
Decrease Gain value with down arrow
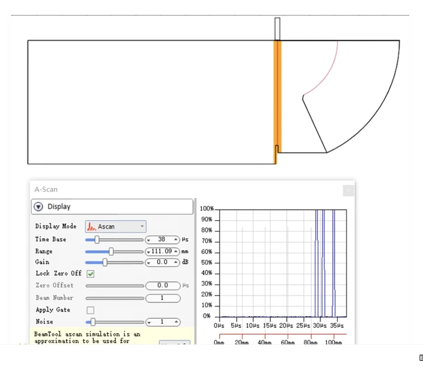click(x=149, y=263)
